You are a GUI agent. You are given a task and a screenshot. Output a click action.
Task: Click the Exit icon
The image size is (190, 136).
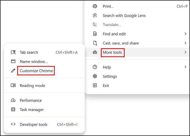(x=95, y=85)
